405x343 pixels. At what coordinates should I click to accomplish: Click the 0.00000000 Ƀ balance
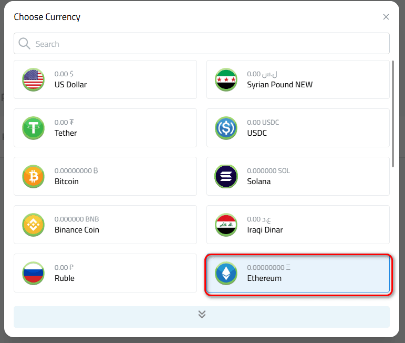76,171
